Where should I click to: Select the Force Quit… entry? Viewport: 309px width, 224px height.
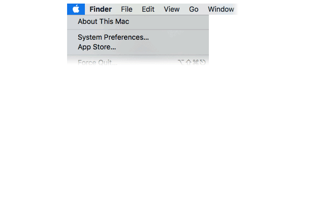(x=138, y=63)
